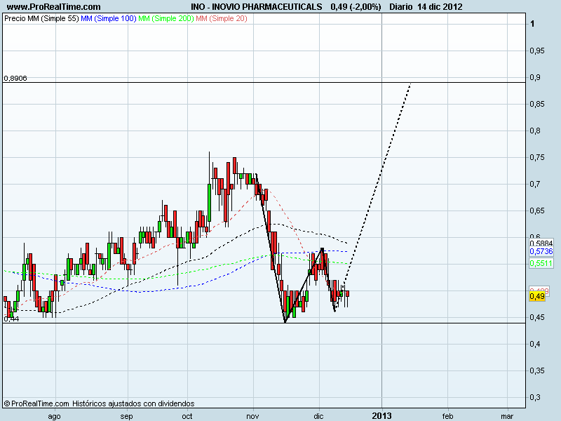
Task: Select the INO - INOVIO PHARMACEUTICALS title
Action: (x=256, y=6)
